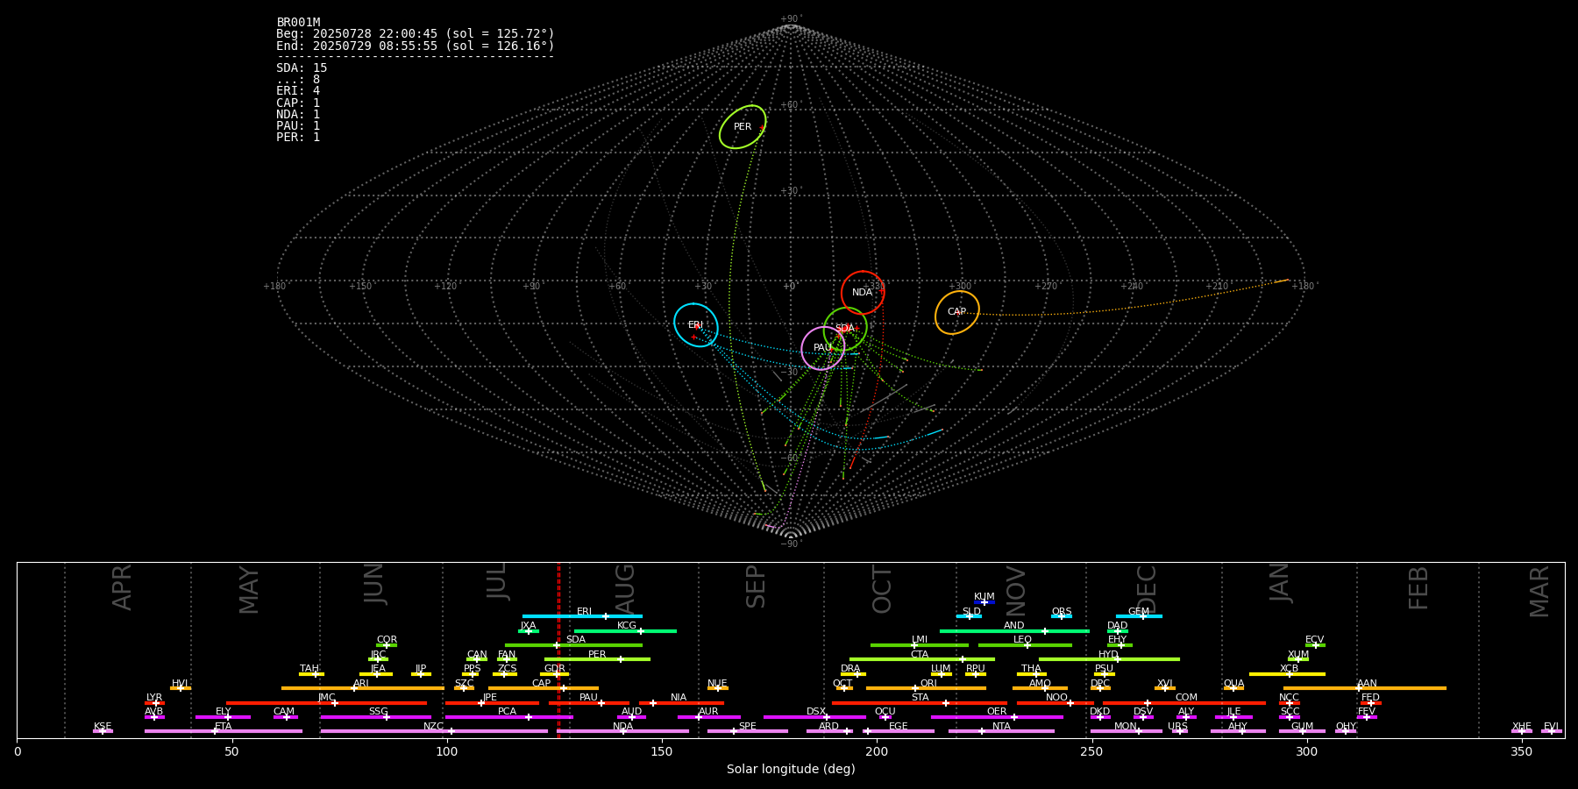This screenshot has width=1578, height=789.
Task: Select the green SDA radiant circle
Action: [845, 329]
